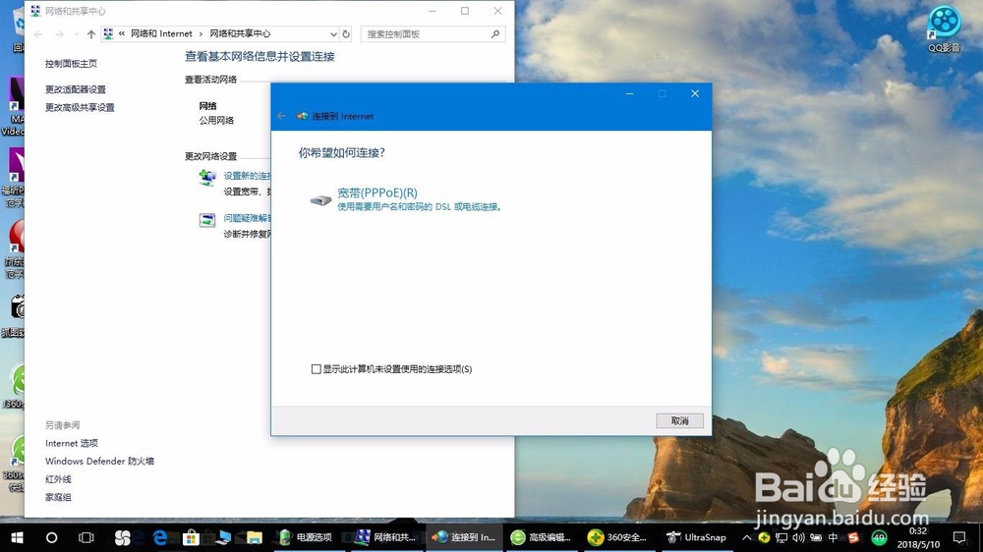Image resolution: width=983 pixels, height=552 pixels.
Task: Refresh the address bar in Network Center
Action: (346, 33)
